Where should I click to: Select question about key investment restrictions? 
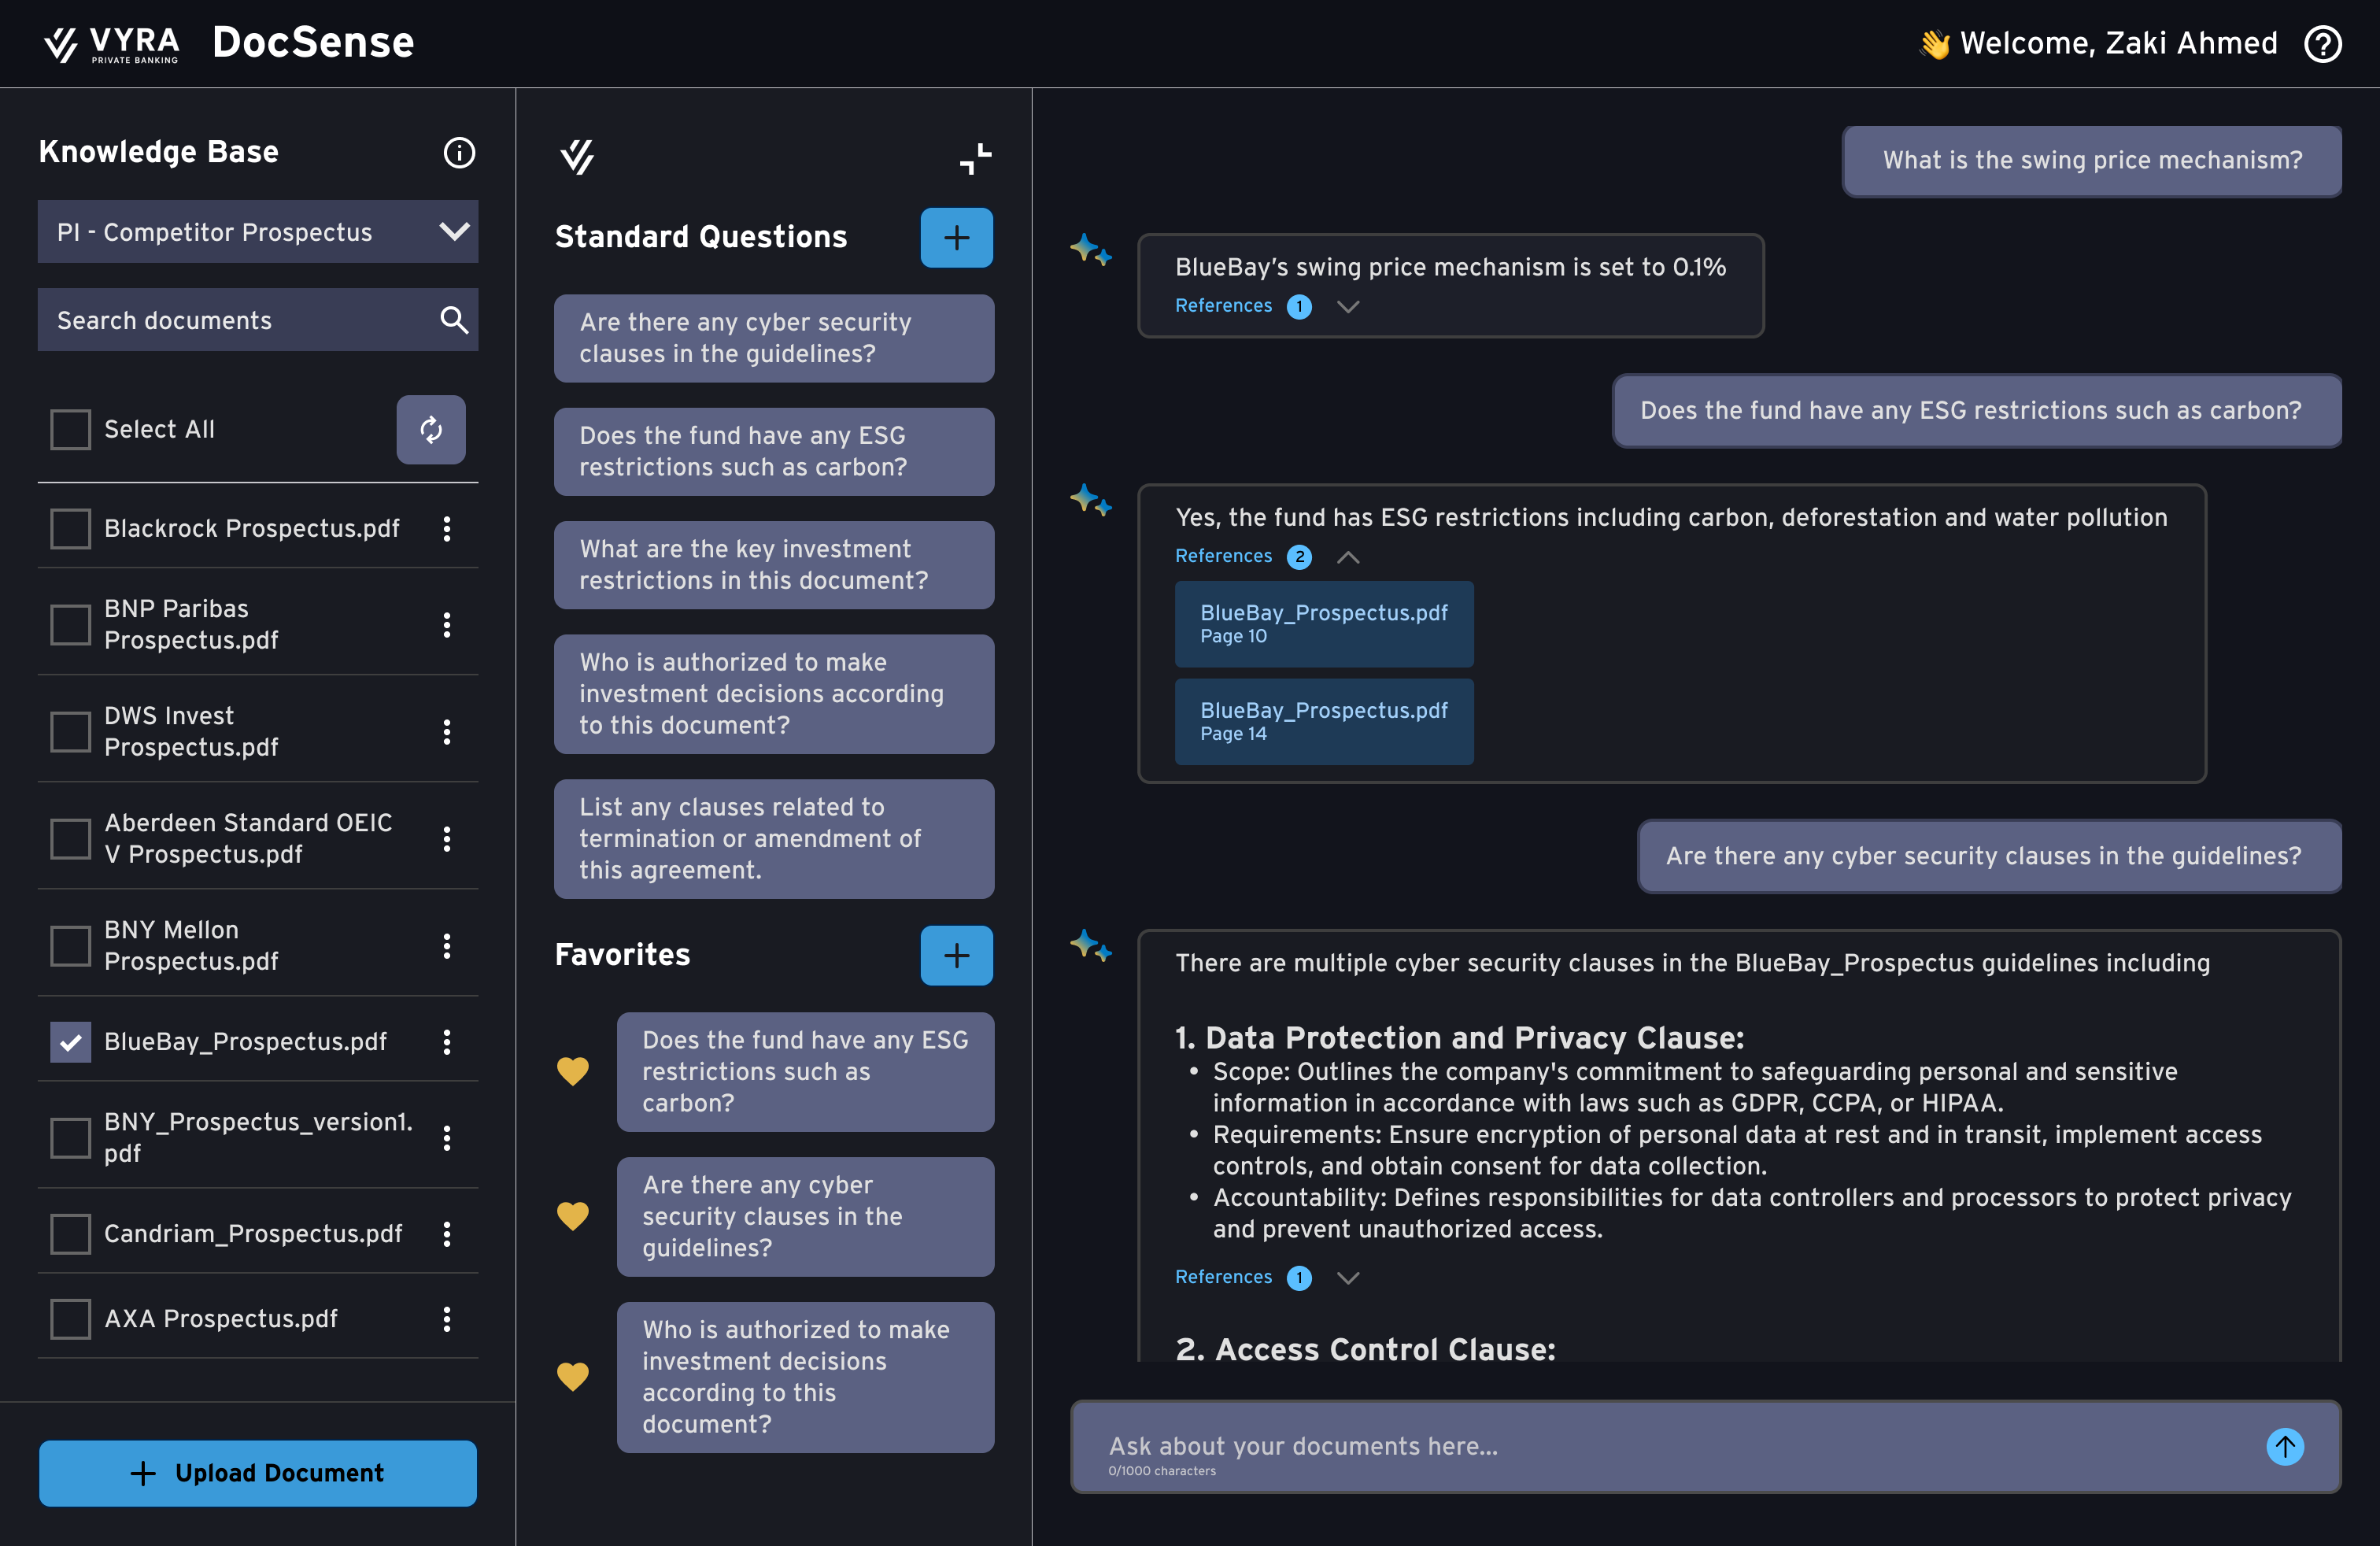point(774,565)
